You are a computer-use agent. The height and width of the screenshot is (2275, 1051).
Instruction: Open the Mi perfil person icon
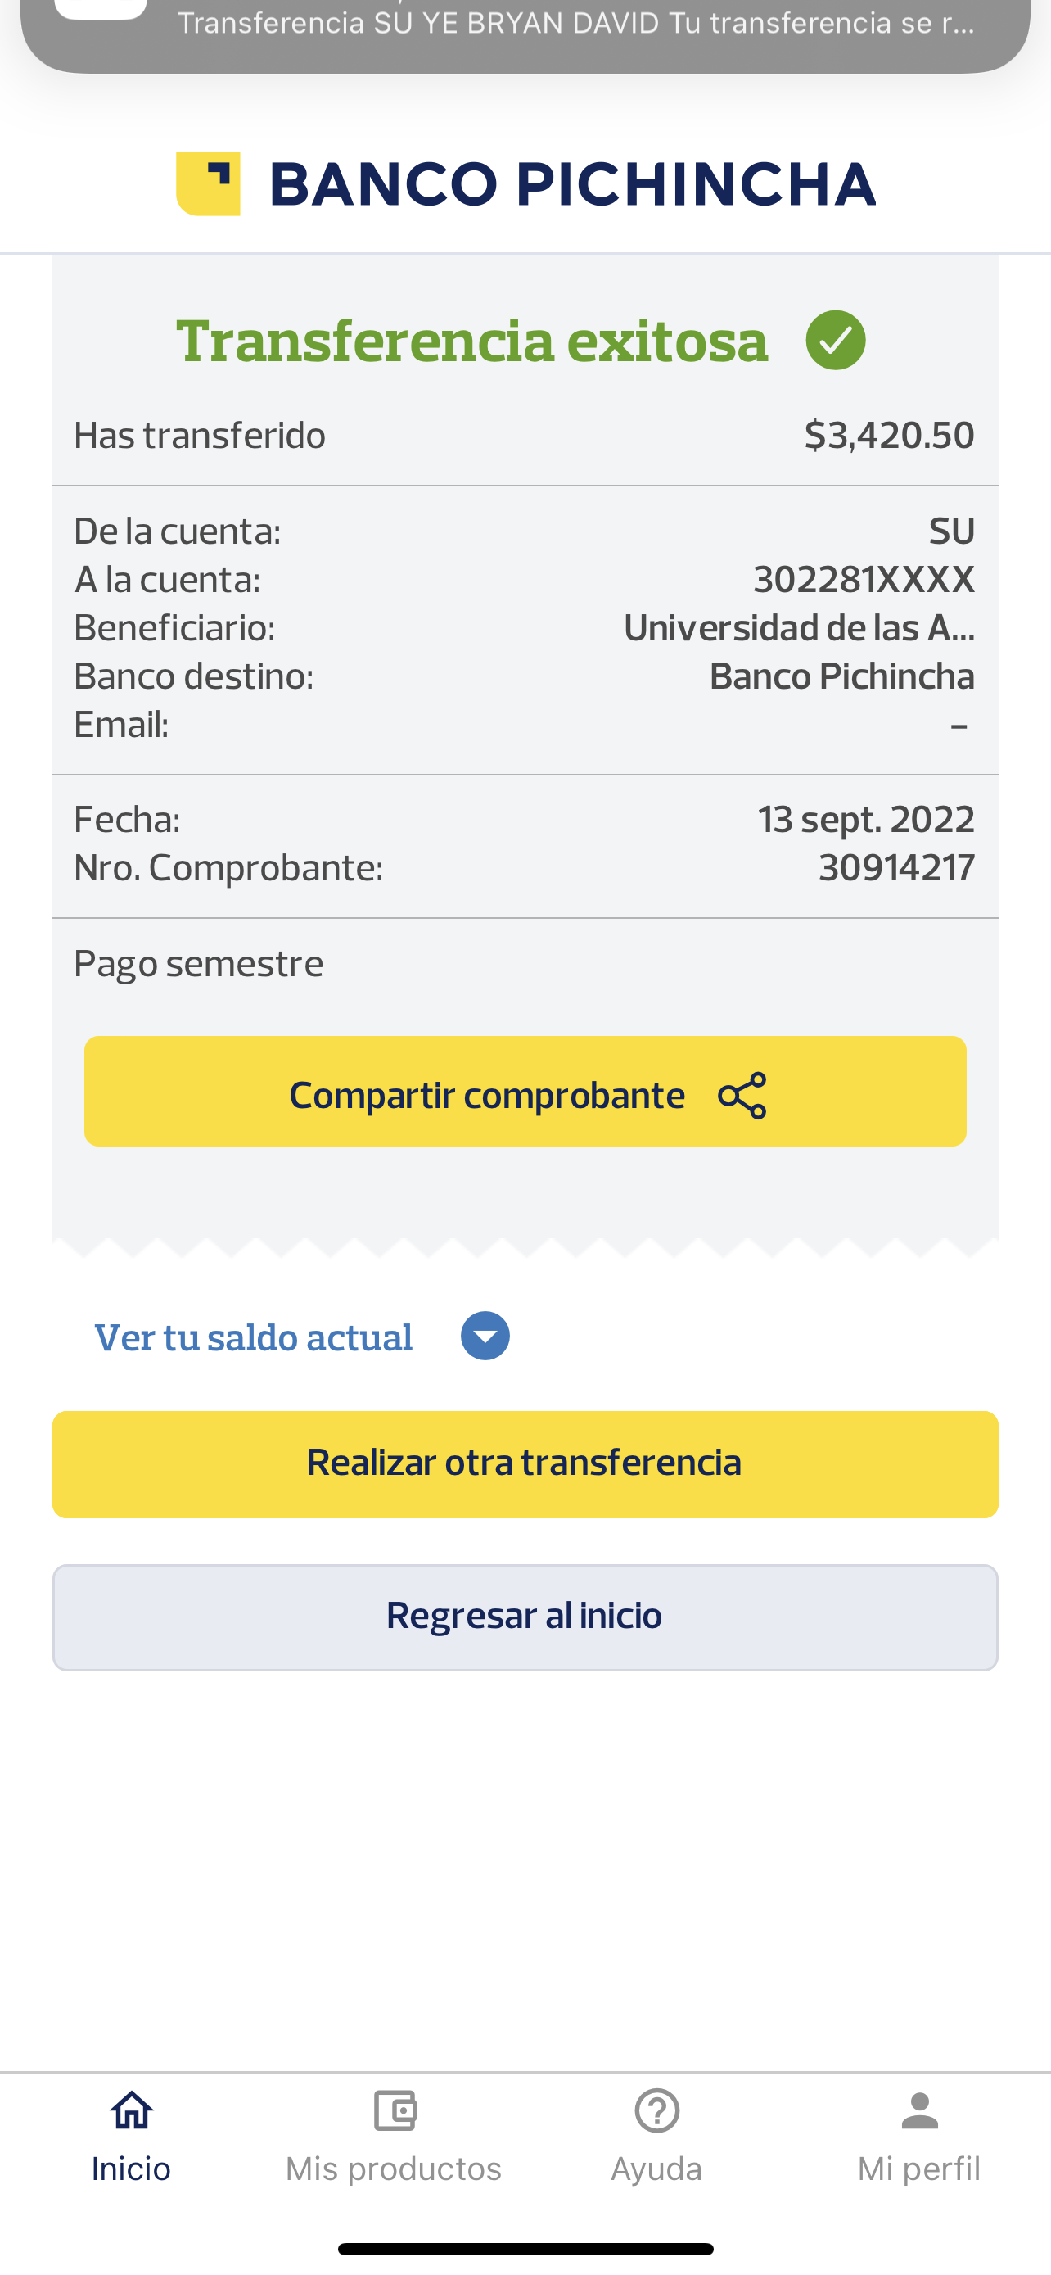click(x=919, y=2110)
